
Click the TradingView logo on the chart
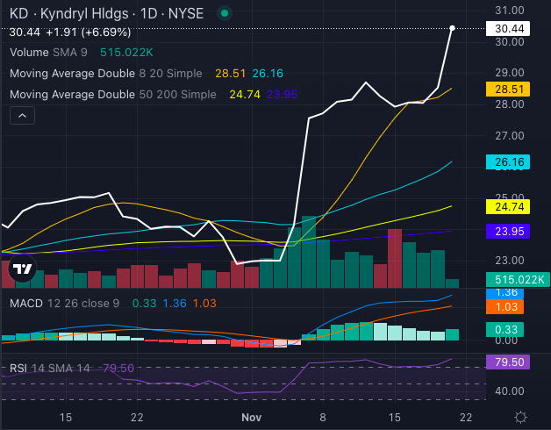pos(23,271)
